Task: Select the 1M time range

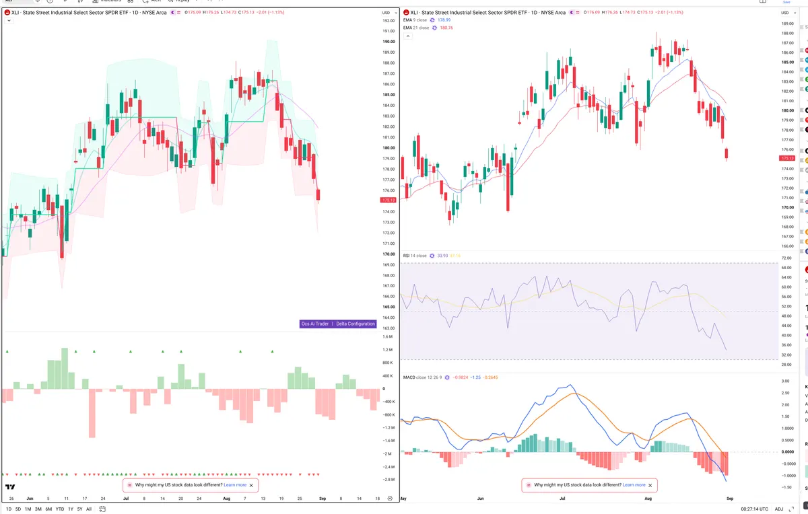Action: (28, 509)
